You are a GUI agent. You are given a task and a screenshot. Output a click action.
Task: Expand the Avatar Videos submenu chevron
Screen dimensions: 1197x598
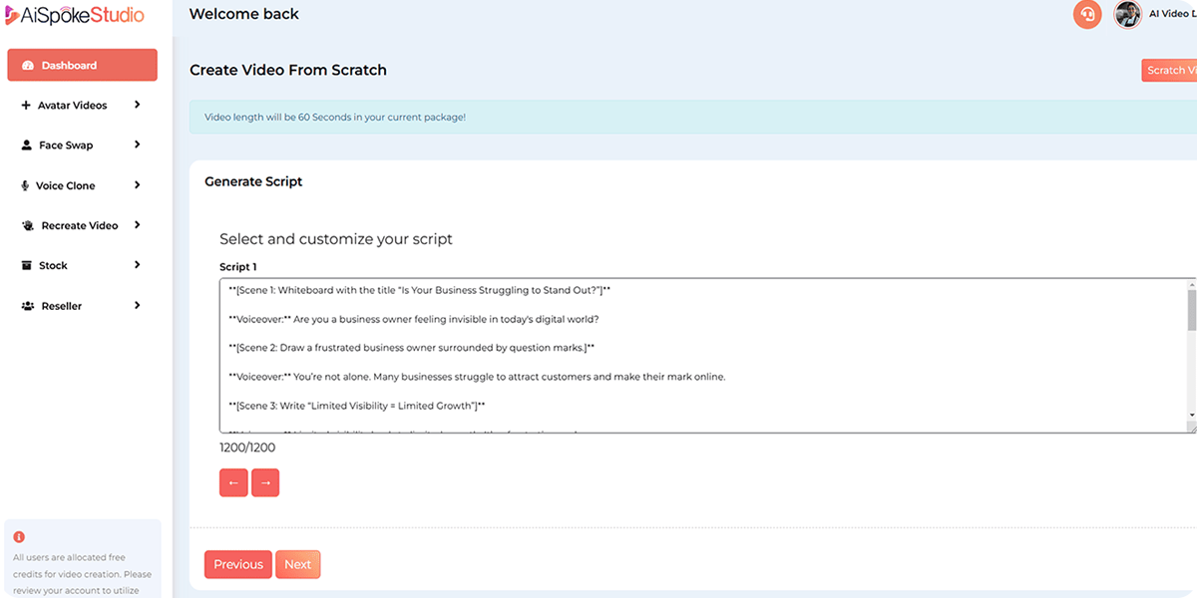[x=137, y=105]
